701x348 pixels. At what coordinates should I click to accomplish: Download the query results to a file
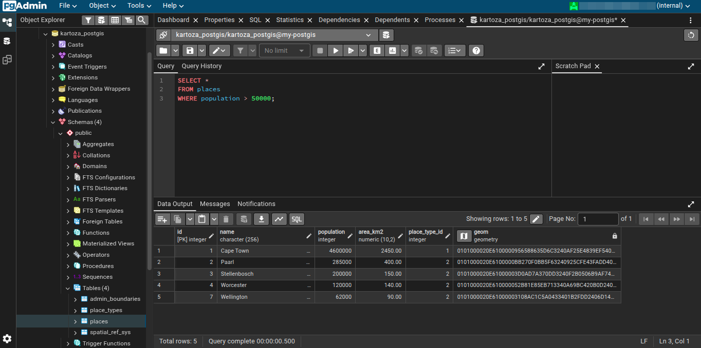point(261,219)
